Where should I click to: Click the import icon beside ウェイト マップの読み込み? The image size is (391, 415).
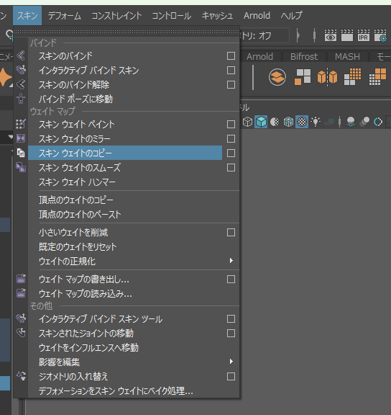point(21,293)
